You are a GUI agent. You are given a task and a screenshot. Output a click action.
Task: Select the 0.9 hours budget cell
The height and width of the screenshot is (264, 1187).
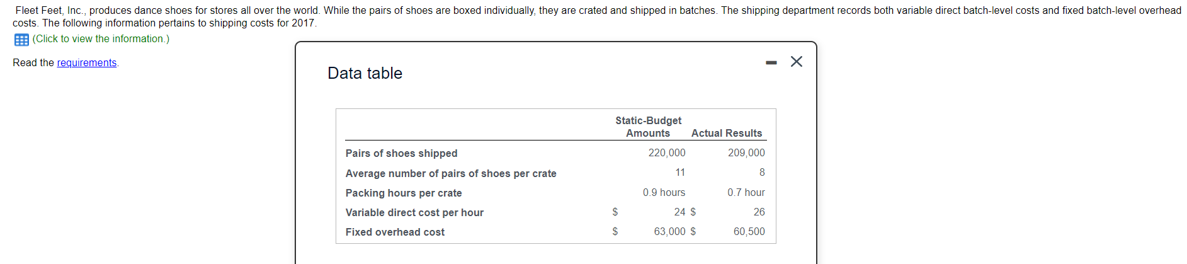click(x=664, y=193)
